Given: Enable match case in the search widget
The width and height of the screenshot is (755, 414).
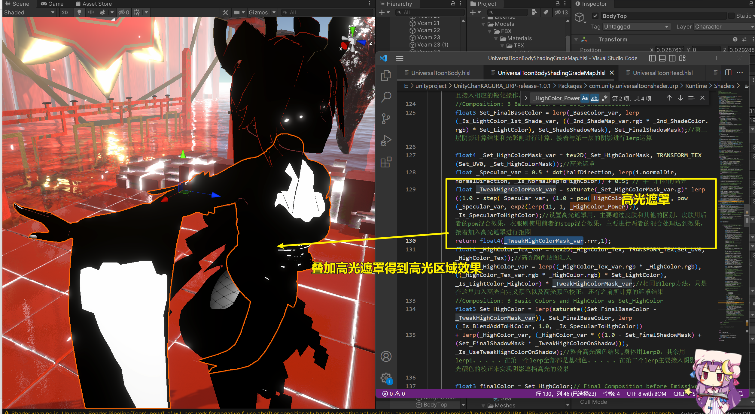Looking at the screenshot, I should [x=584, y=98].
